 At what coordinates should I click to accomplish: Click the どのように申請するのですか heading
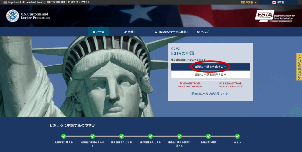(73, 126)
